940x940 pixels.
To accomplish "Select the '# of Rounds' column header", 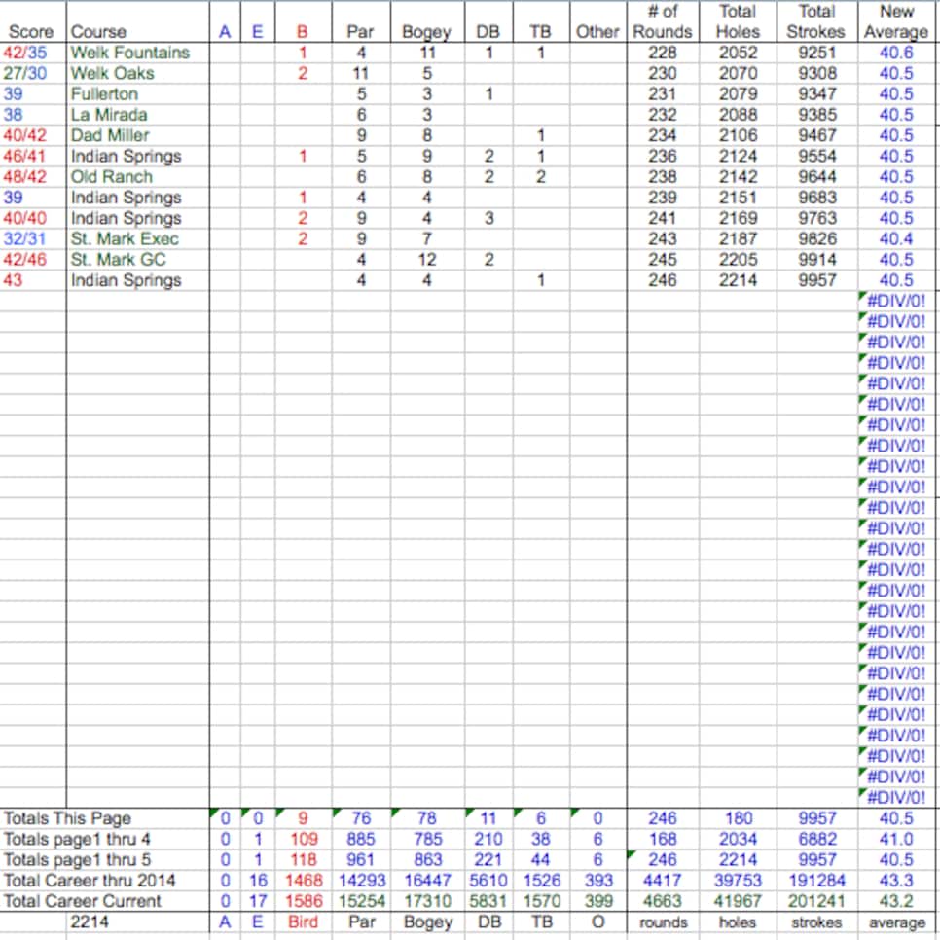I will coord(663,21).
